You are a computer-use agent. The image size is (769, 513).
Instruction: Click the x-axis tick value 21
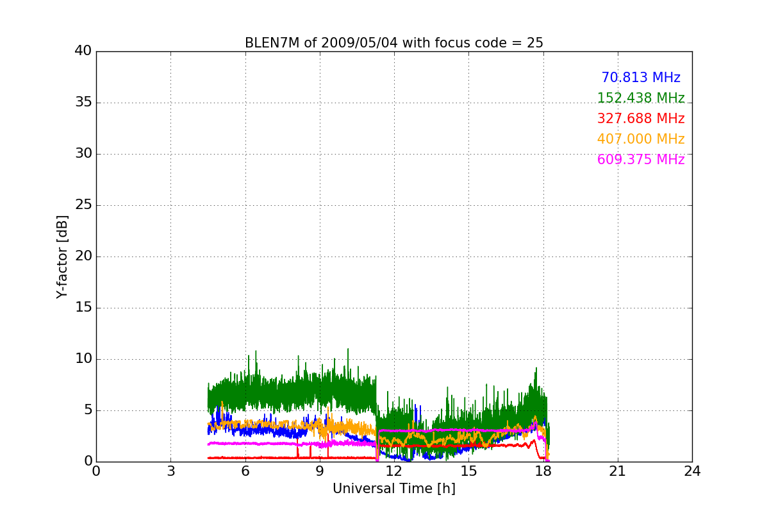(618, 471)
